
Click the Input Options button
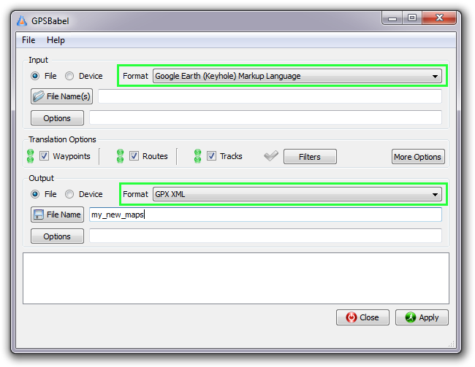(57, 118)
